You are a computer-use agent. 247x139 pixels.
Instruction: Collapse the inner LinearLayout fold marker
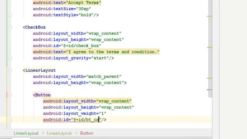click(x=10, y=70)
